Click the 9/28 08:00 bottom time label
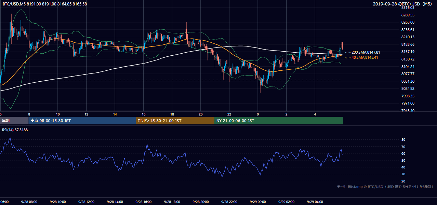 29,202
